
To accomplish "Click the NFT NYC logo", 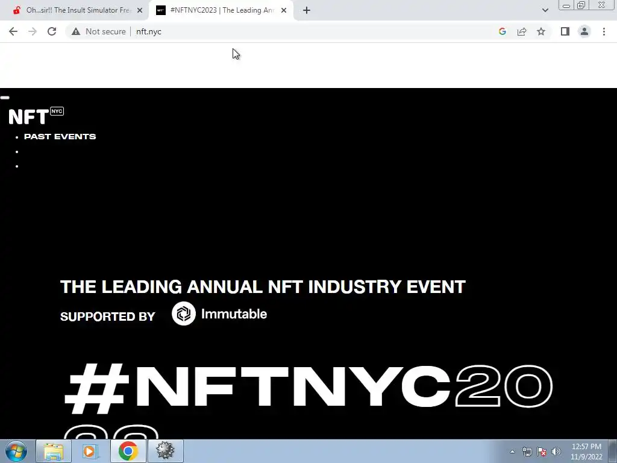I will click(36, 116).
